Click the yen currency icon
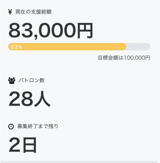Viewport: 160px width, 163px height. 10,12
